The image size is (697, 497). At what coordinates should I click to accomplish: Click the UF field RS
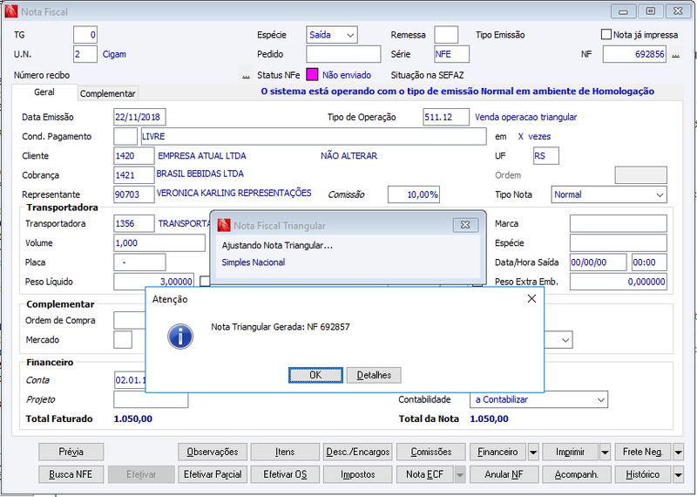pyautogui.click(x=546, y=156)
